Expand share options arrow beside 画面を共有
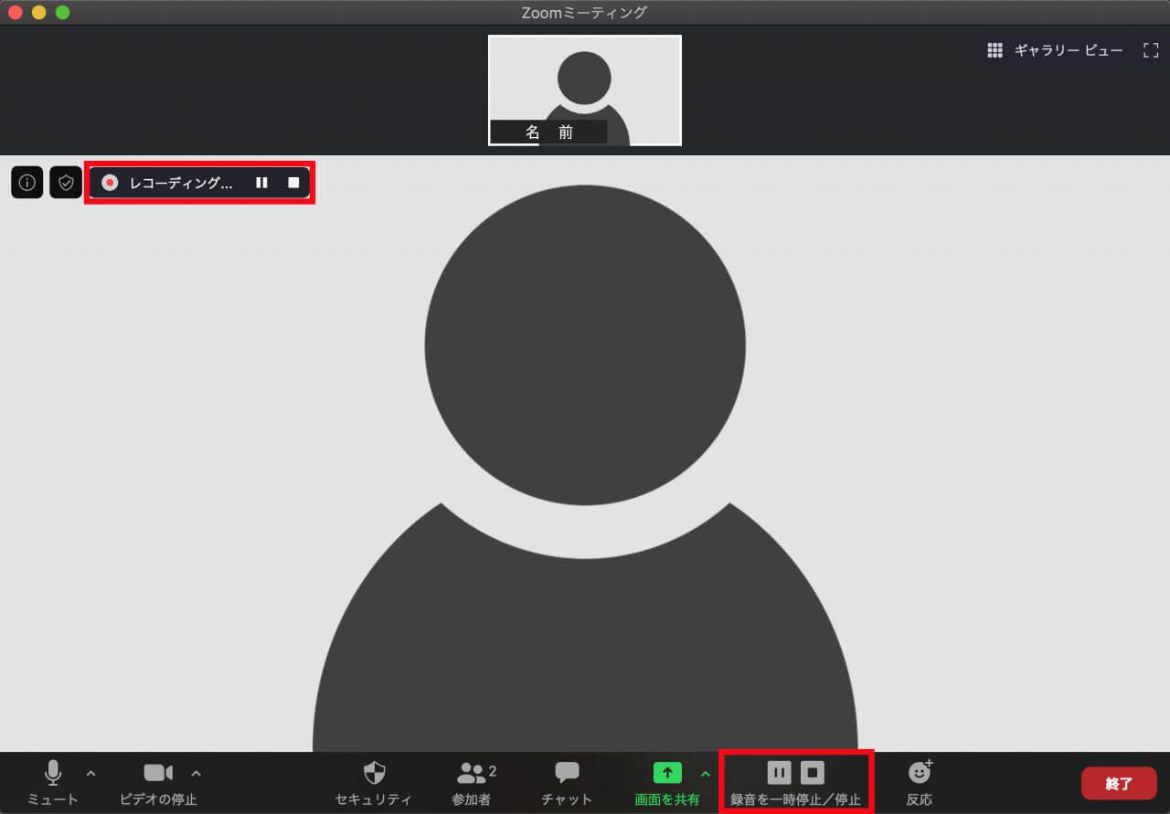Image resolution: width=1170 pixels, height=814 pixels. [x=705, y=774]
